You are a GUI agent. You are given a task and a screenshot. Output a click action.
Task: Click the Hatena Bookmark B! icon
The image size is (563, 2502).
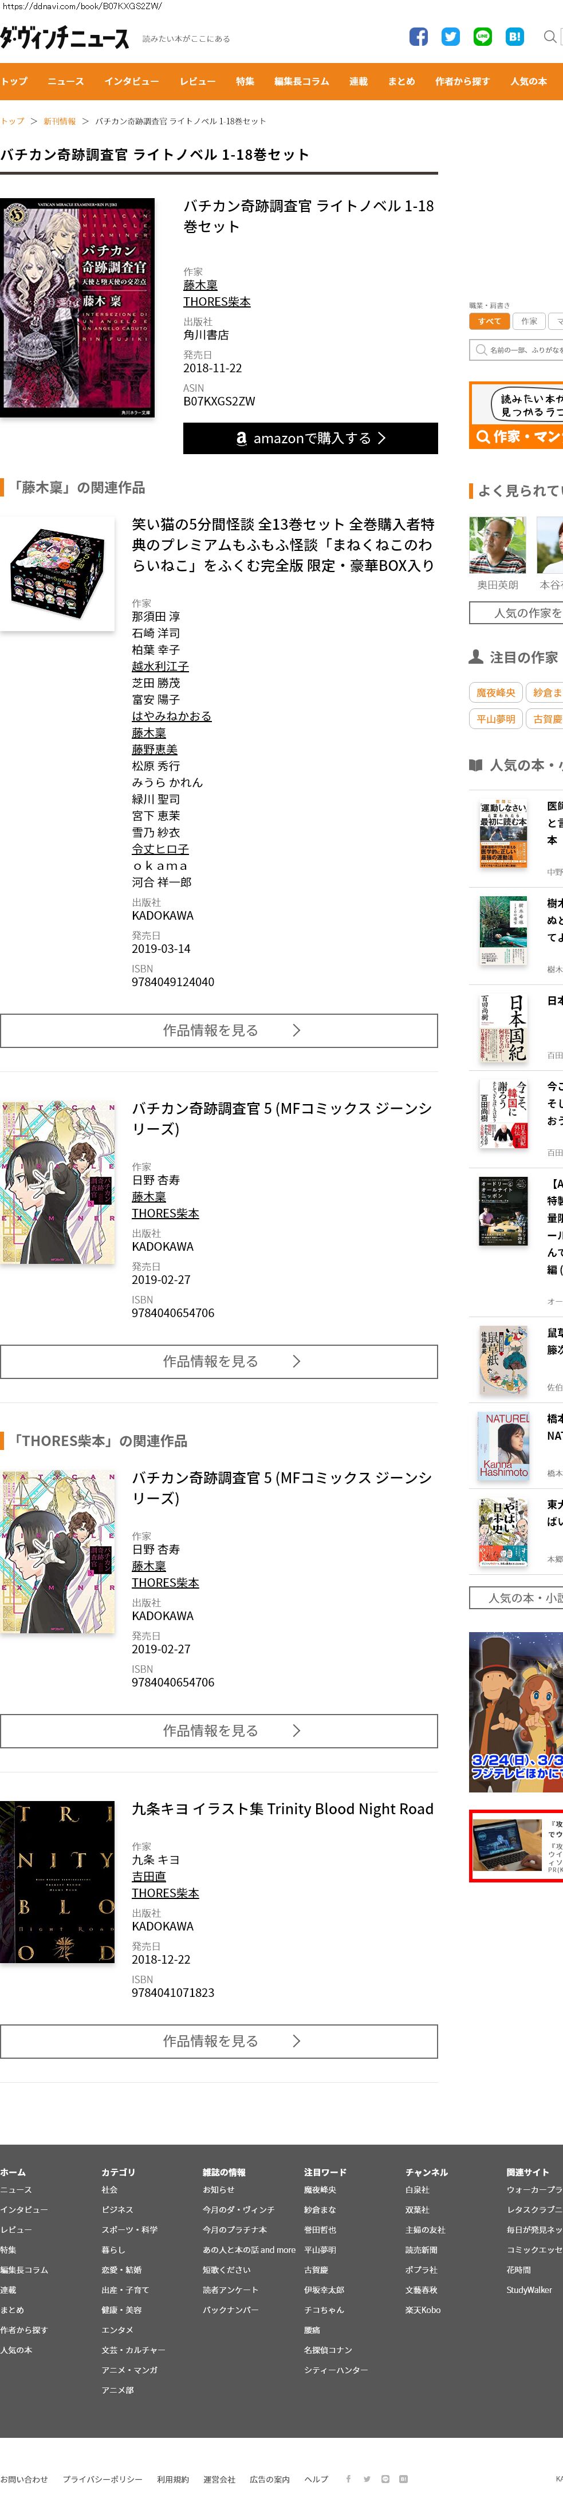coord(514,37)
